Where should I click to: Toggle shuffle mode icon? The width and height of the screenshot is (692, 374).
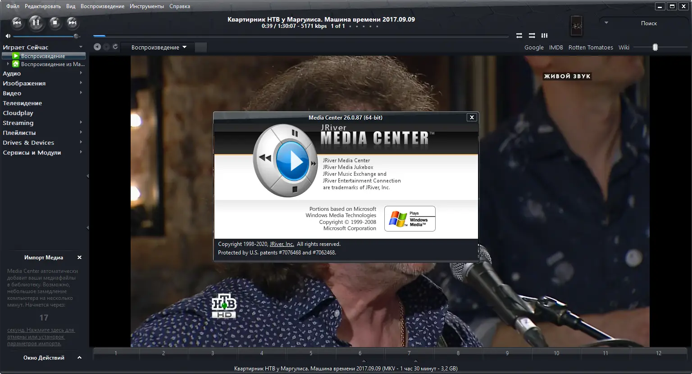pos(532,36)
